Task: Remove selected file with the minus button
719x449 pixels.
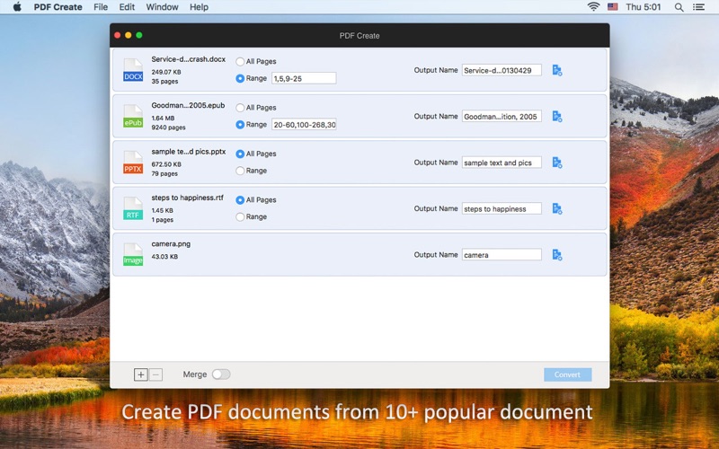Action: pyautogui.click(x=155, y=374)
